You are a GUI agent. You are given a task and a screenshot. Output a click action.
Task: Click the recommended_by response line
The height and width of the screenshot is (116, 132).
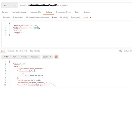tap(26, 71)
